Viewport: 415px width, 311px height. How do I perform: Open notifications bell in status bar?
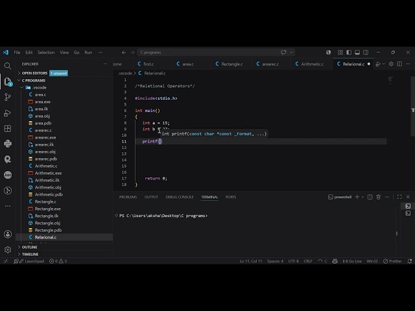(410, 261)
